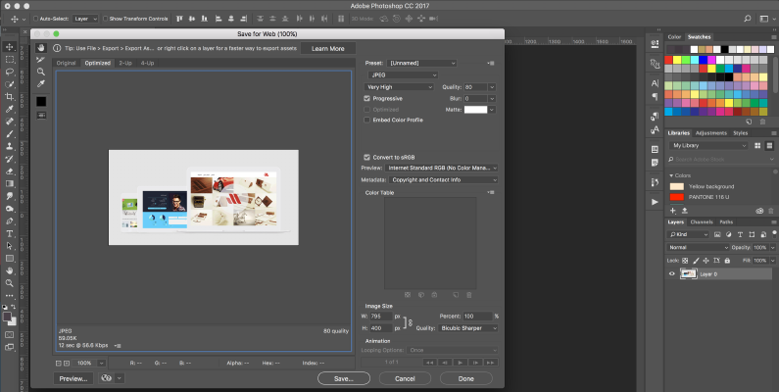Expand the Bicubic Sharper resampling dropdown

point(469,327)
